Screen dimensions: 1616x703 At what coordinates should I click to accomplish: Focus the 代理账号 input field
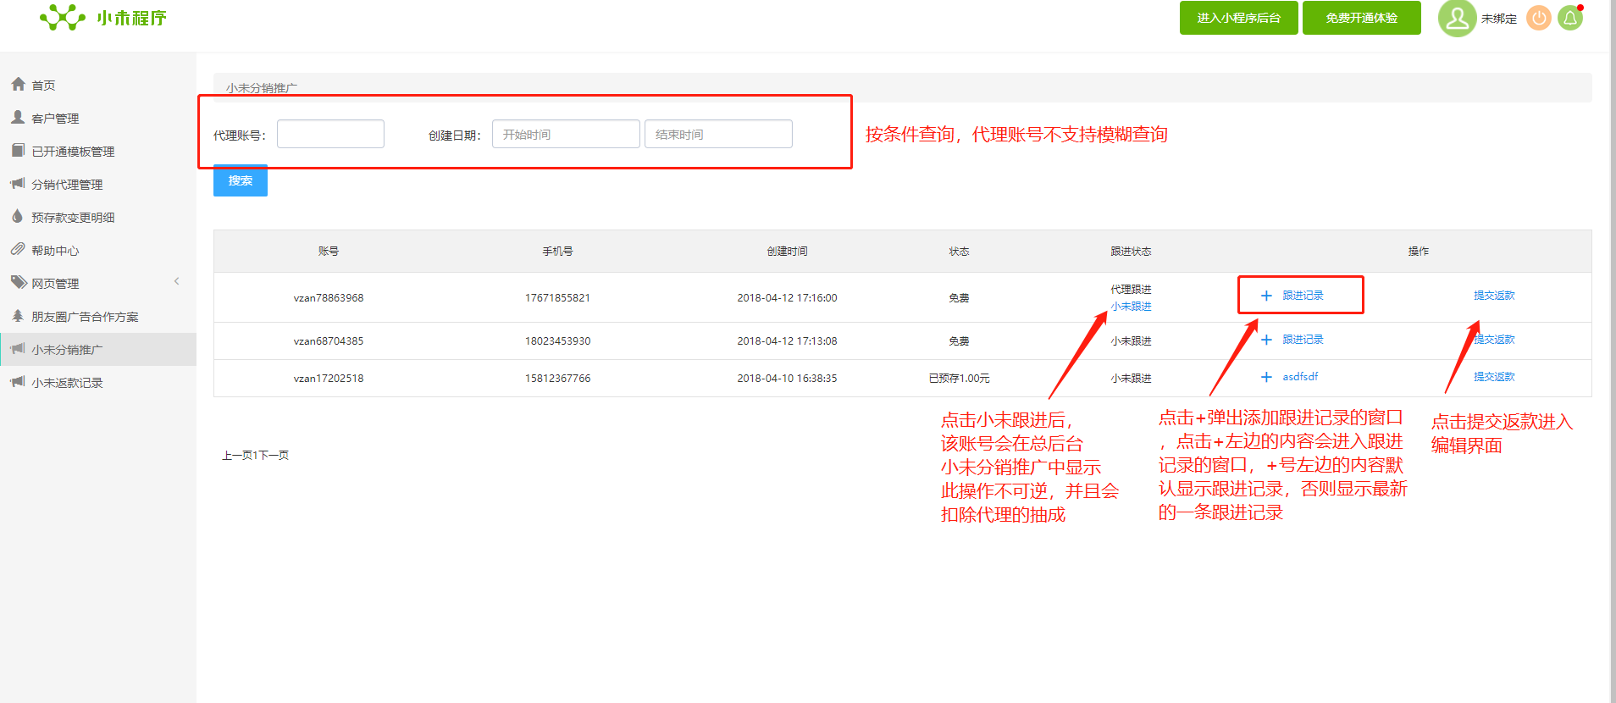click(x=330, y=134)
